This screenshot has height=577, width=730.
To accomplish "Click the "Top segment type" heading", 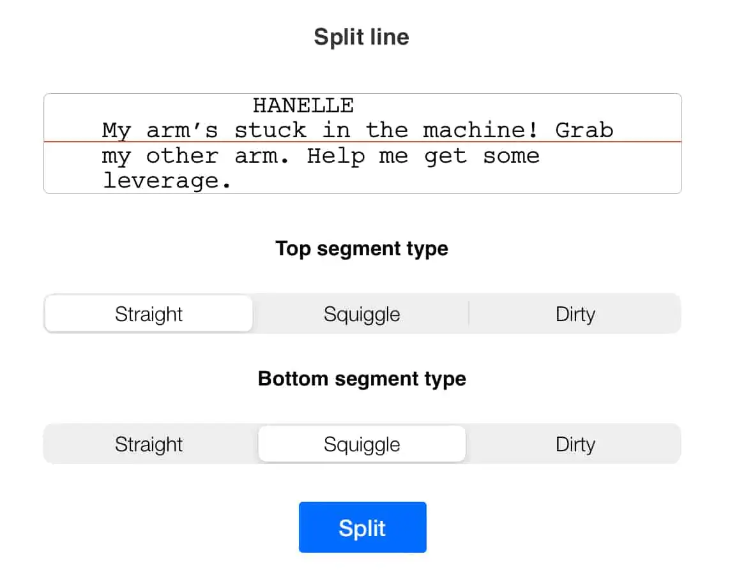I will pos(361,249).
